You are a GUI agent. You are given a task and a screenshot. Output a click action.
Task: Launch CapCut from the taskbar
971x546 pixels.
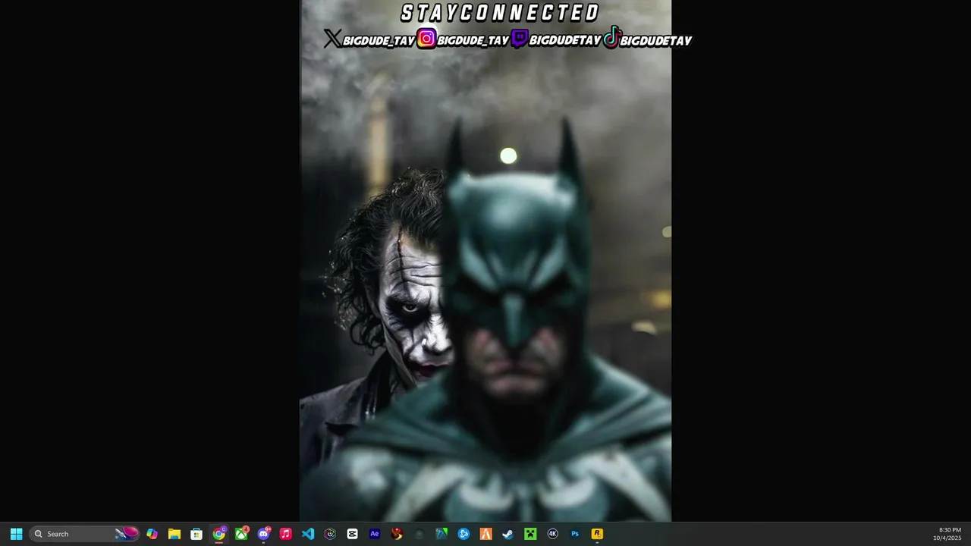352,534
